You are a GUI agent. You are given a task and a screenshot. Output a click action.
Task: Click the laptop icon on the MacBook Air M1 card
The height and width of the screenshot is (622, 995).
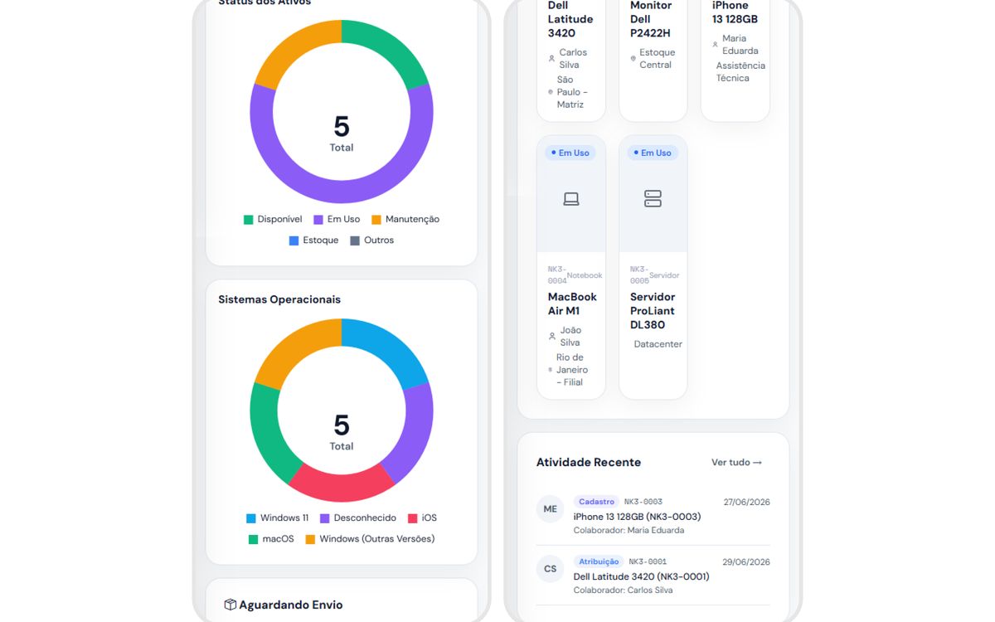pyautogui.click(x=571, y=199)
